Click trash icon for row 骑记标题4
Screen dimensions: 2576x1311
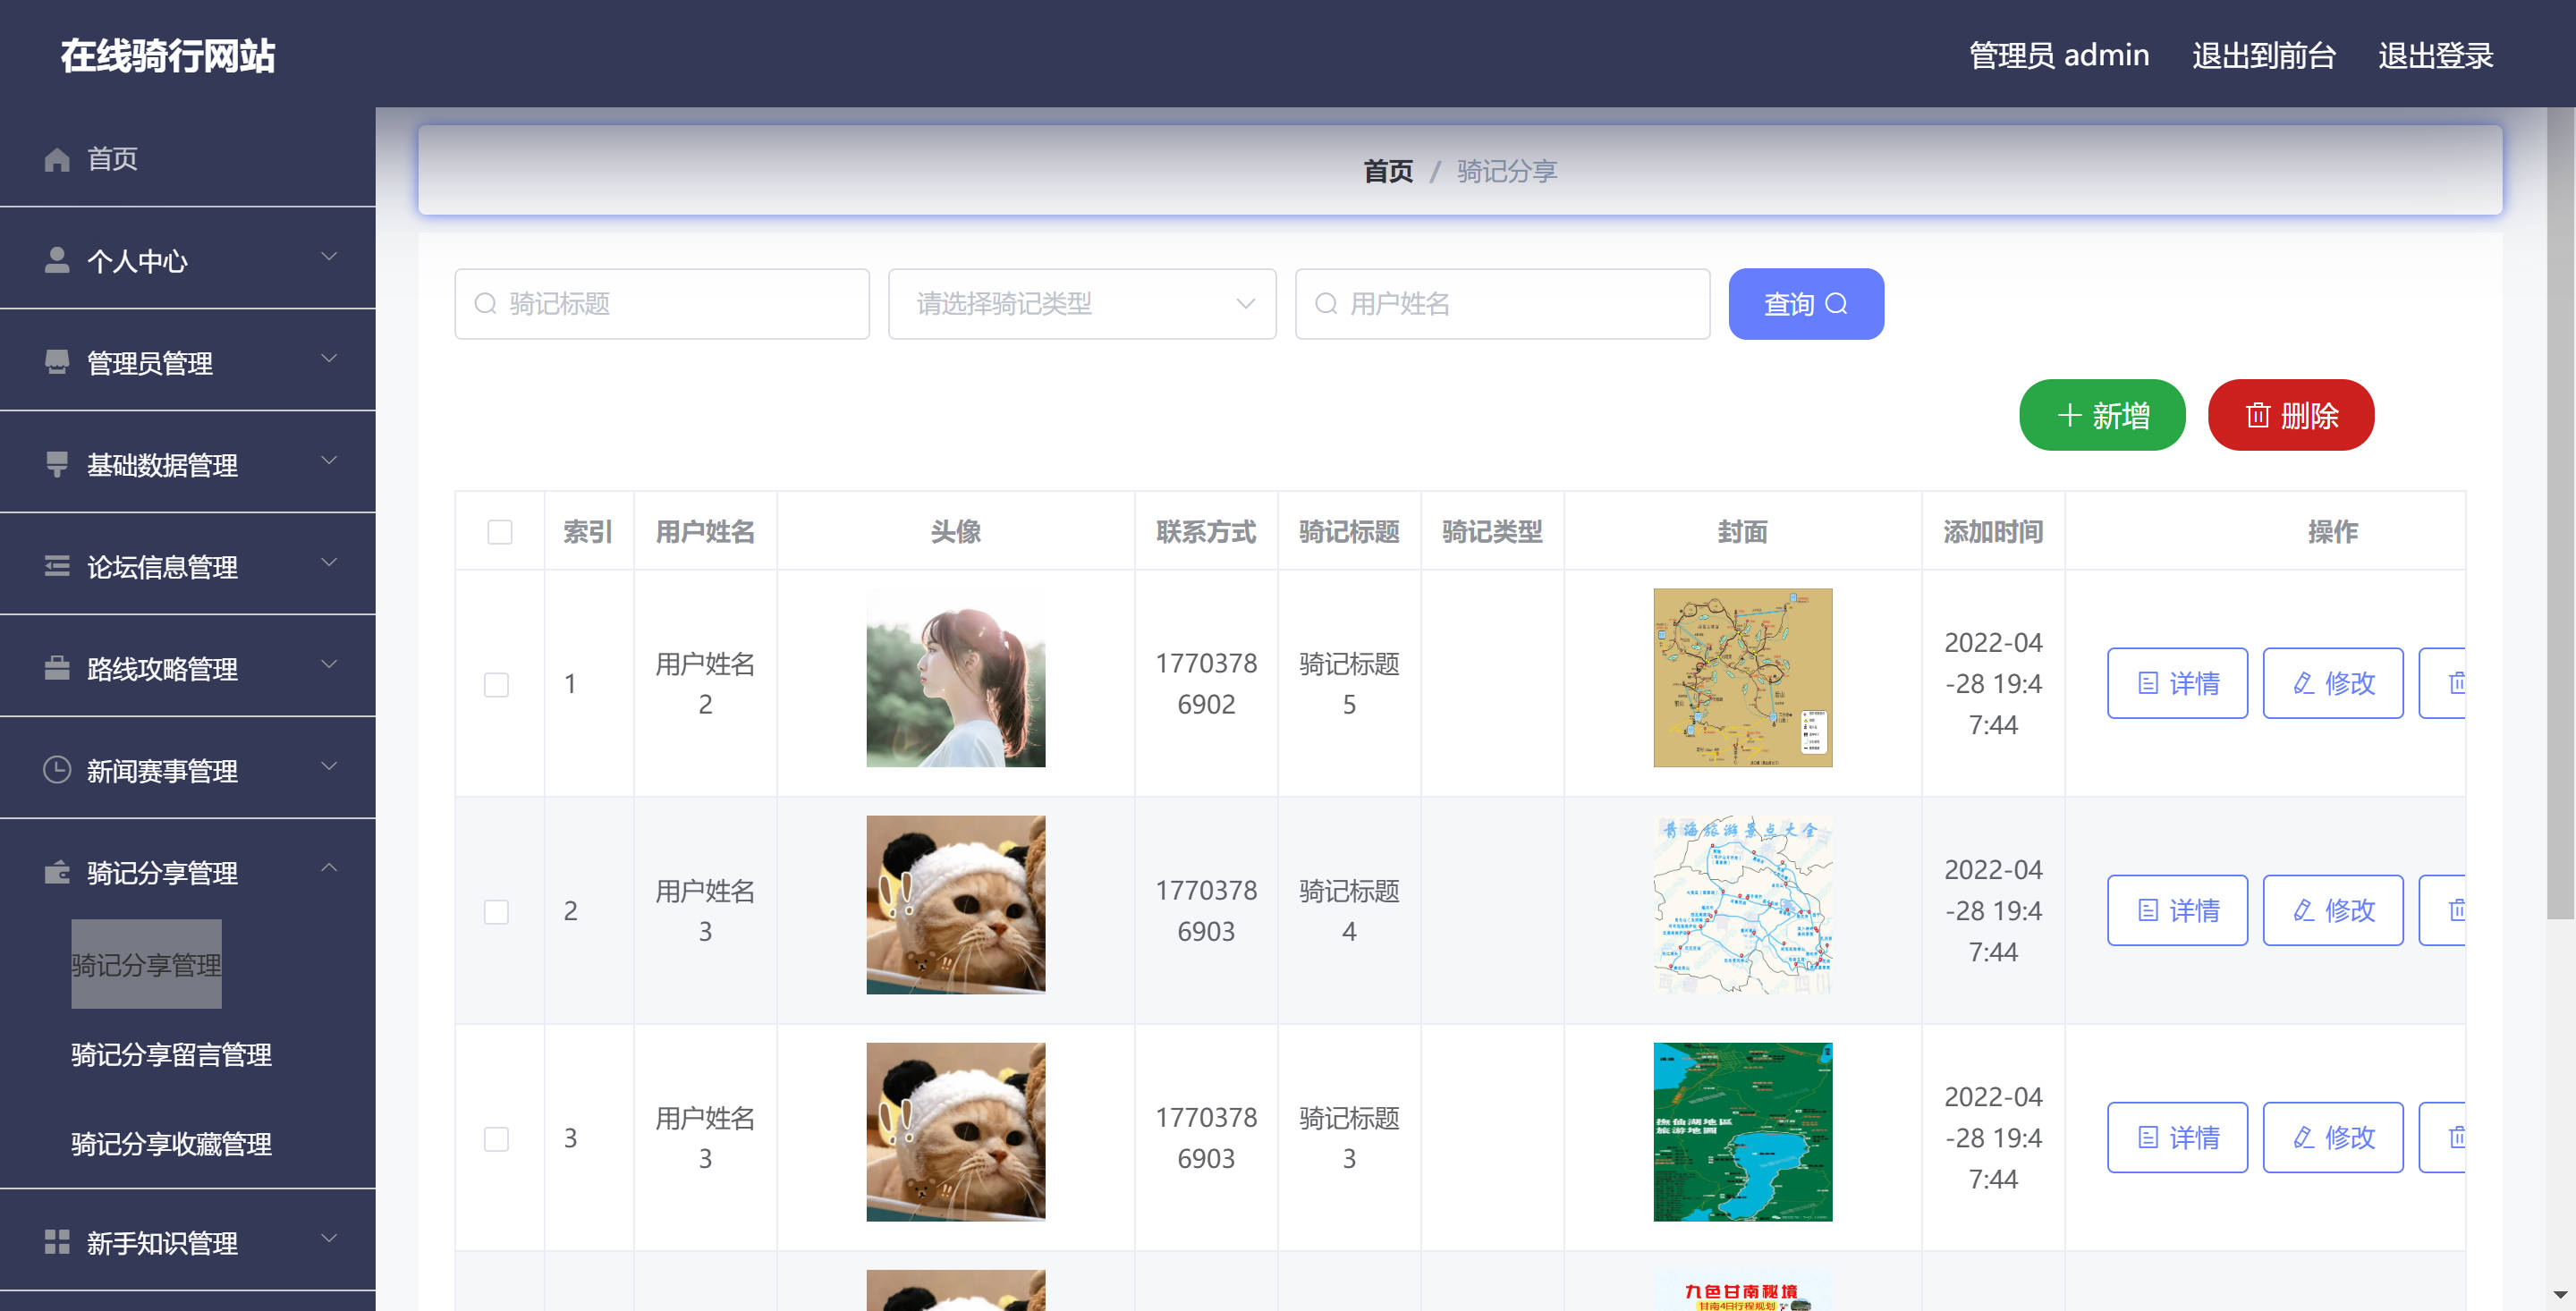click(x=2457, y=910)
